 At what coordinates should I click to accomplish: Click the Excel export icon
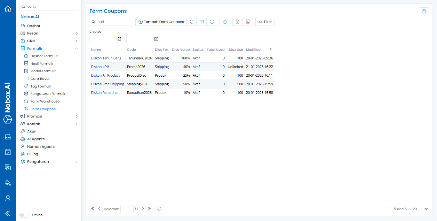point(237,22)
